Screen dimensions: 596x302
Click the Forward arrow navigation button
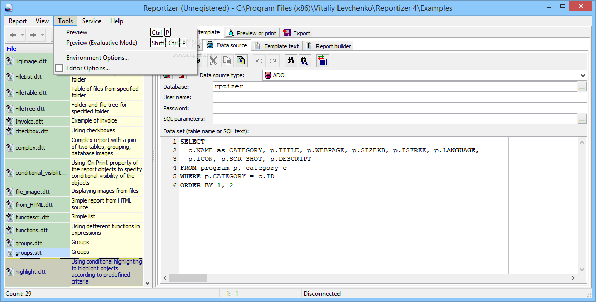[x=33, y=35]
